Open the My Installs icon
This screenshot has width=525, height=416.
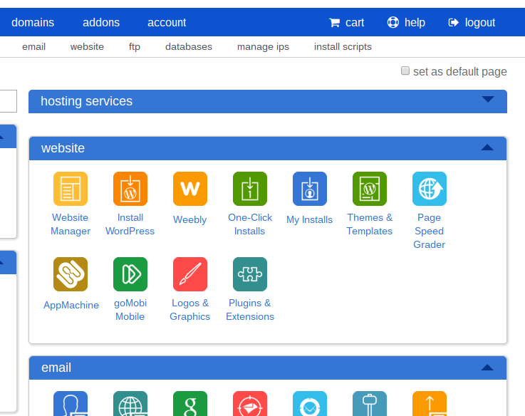(310, 189)
